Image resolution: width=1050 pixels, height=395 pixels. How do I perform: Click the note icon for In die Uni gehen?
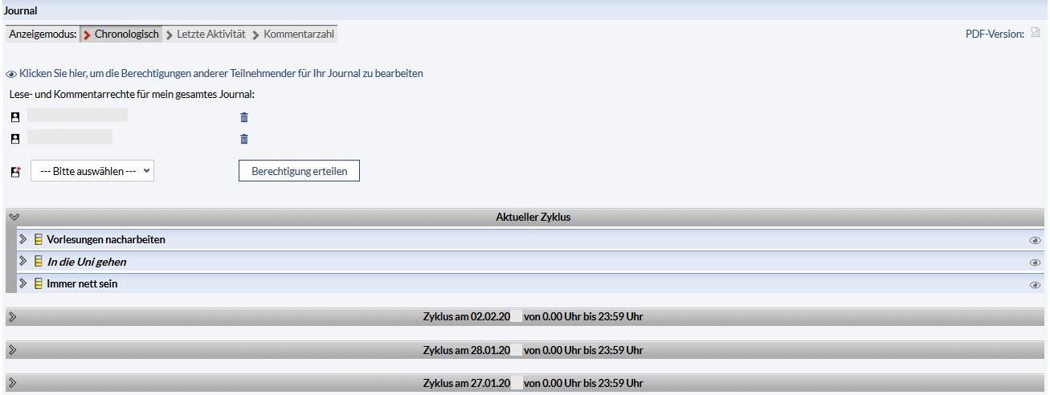click(38, 262)
